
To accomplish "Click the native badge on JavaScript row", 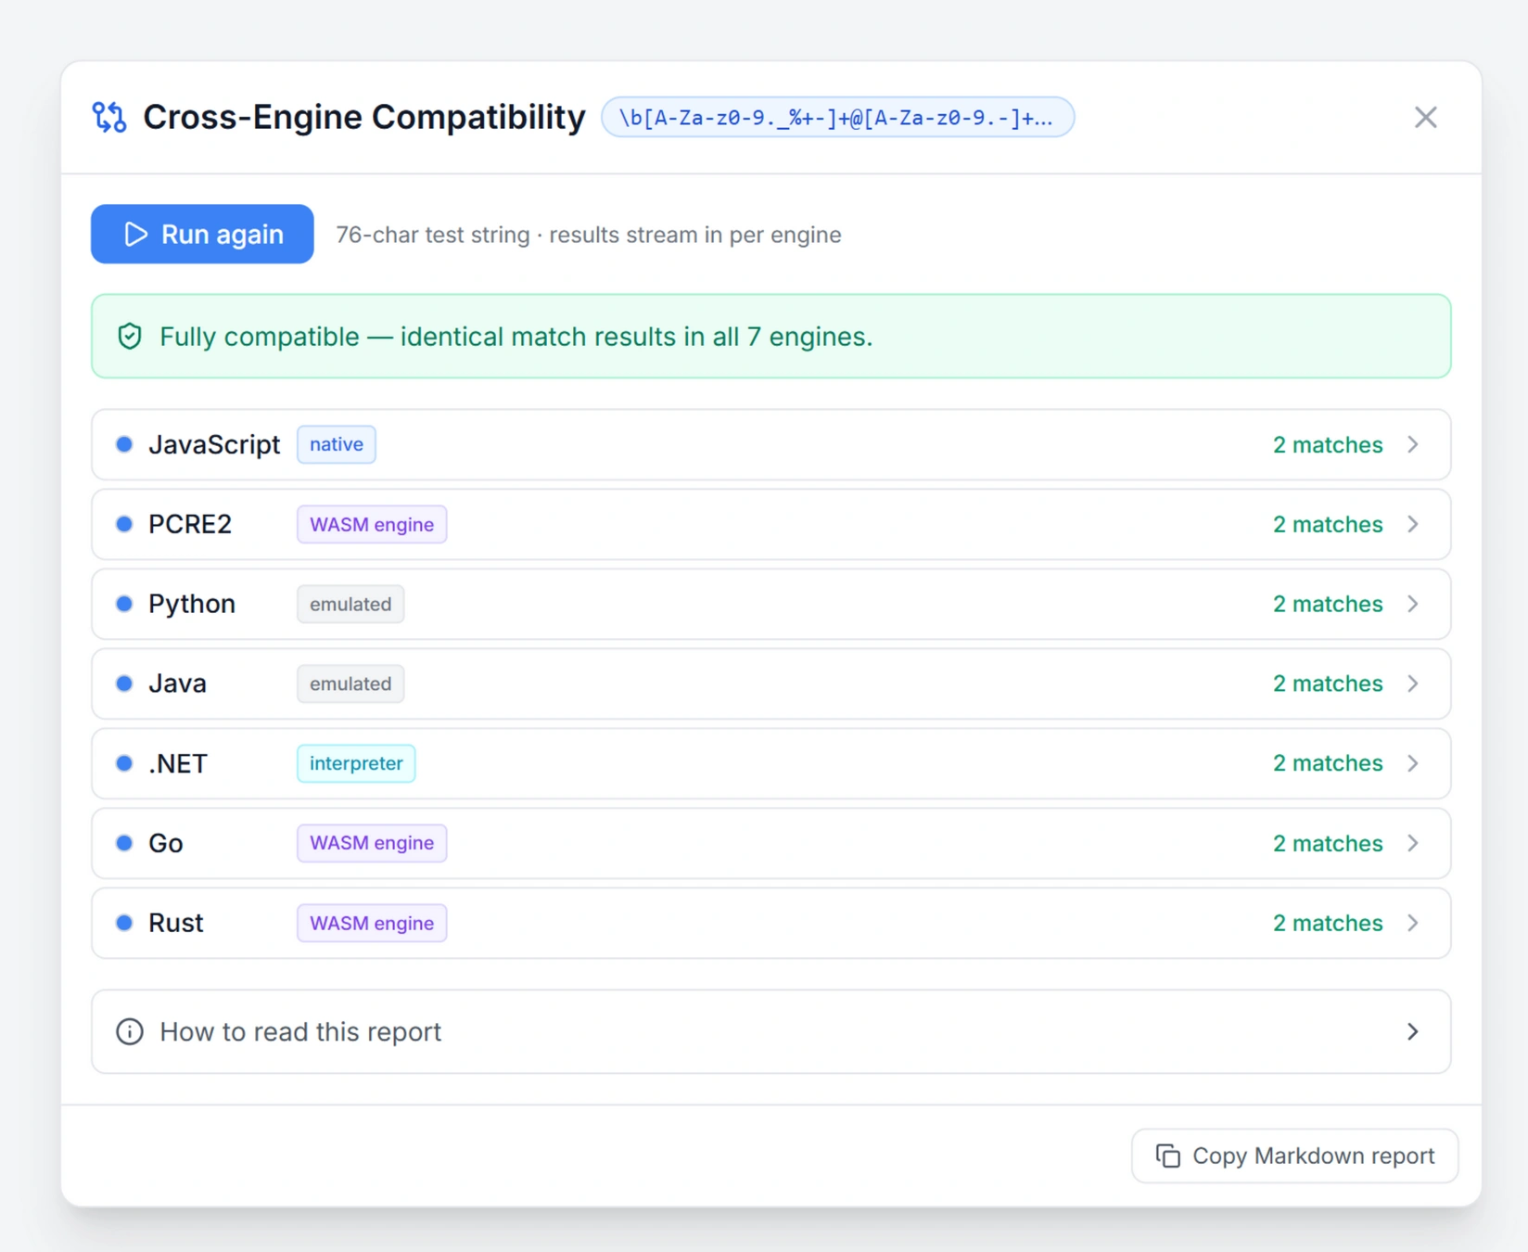I will pyautogui.click(x=337, y=444).
